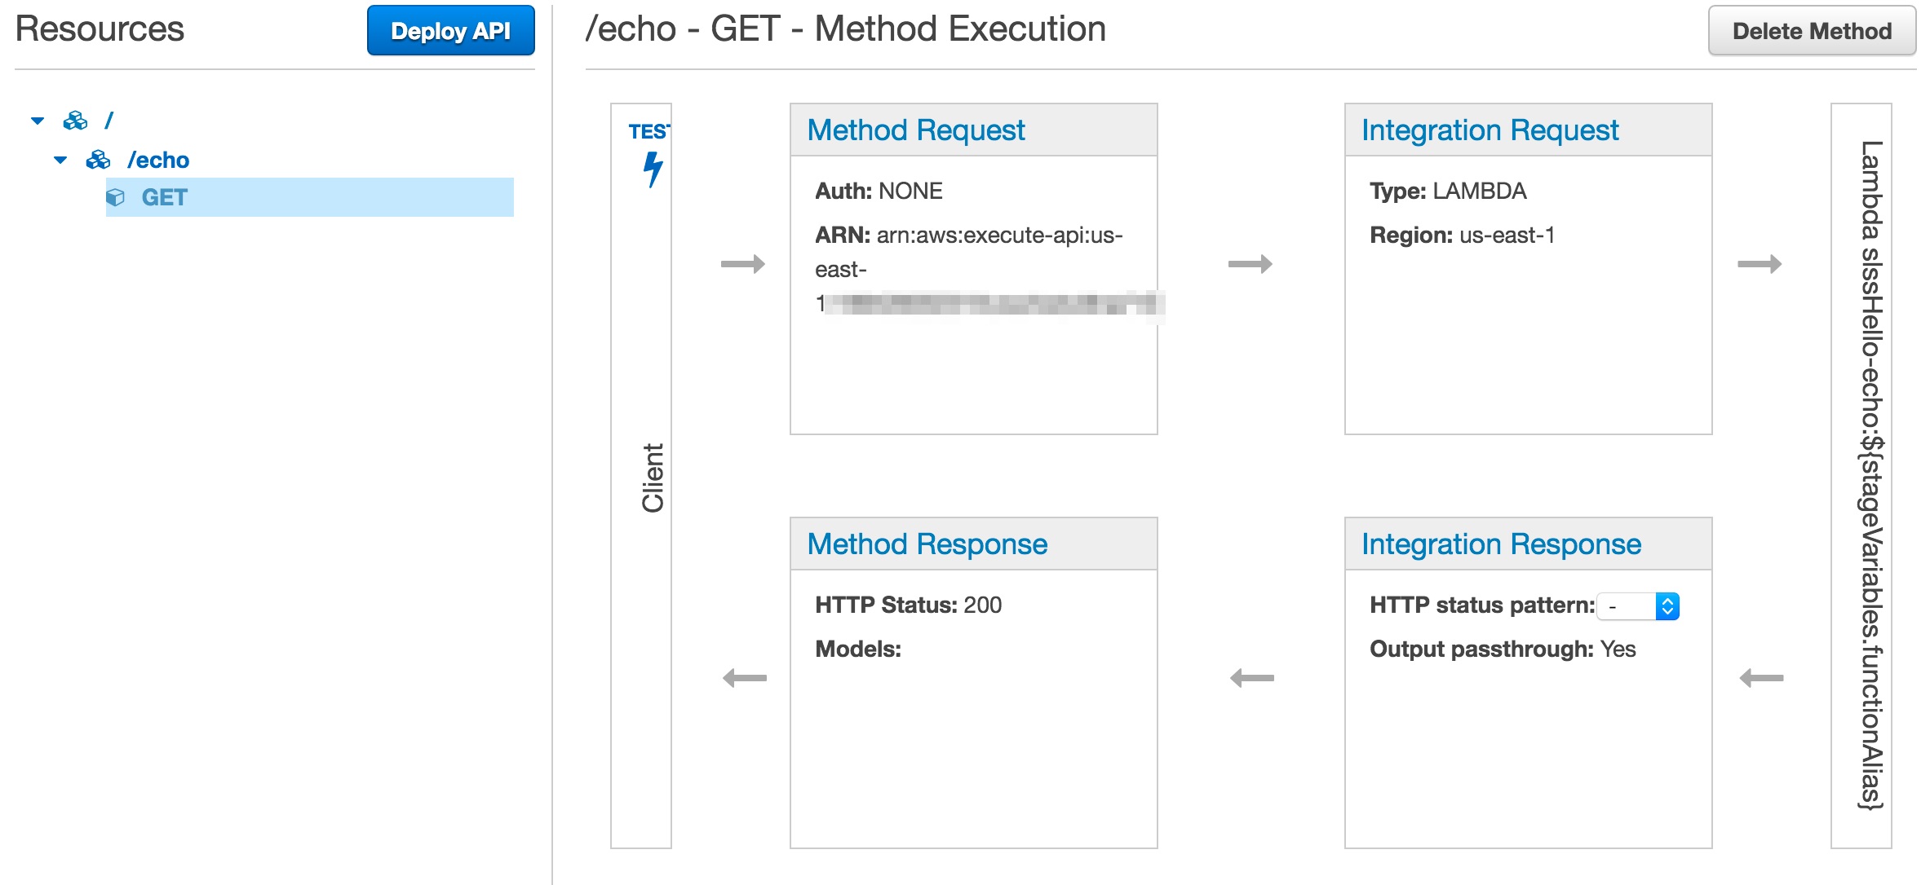
Task: Click the 'Region: us-east-1' text
Action: tap(1463, 236)
